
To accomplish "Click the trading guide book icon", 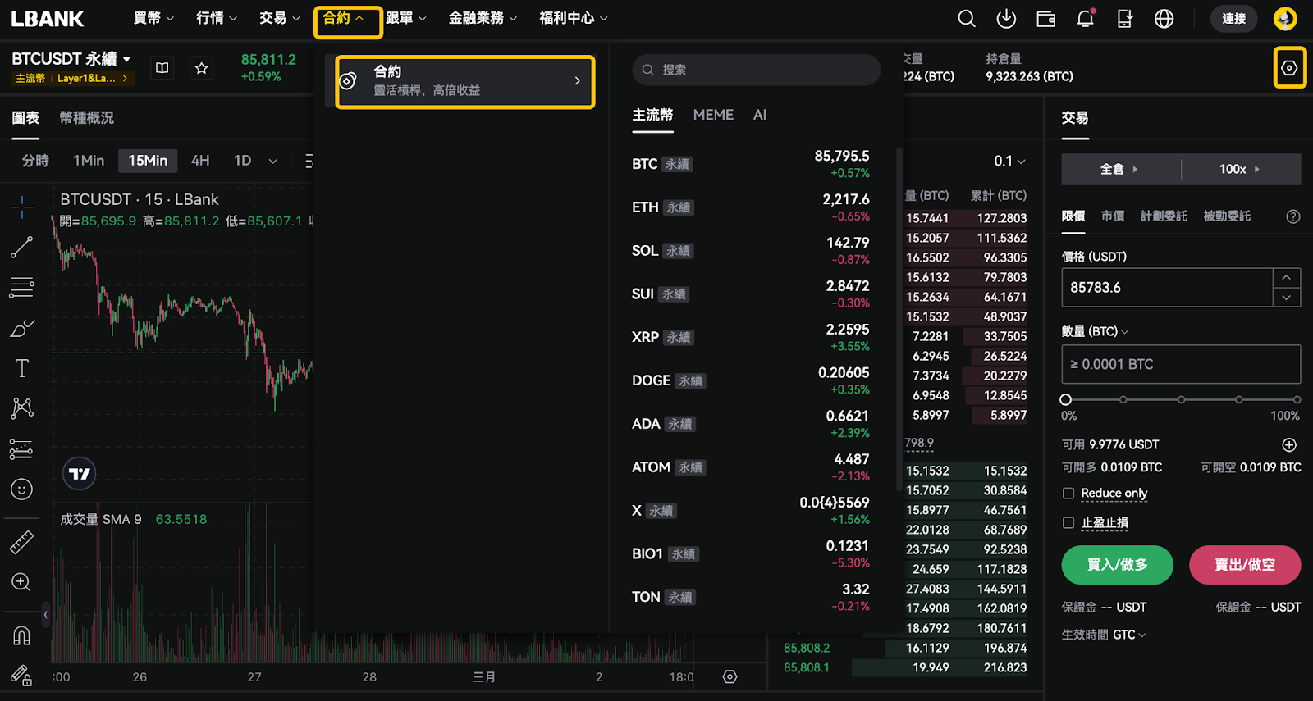I will pyautogui.click(x=162, y=68).
